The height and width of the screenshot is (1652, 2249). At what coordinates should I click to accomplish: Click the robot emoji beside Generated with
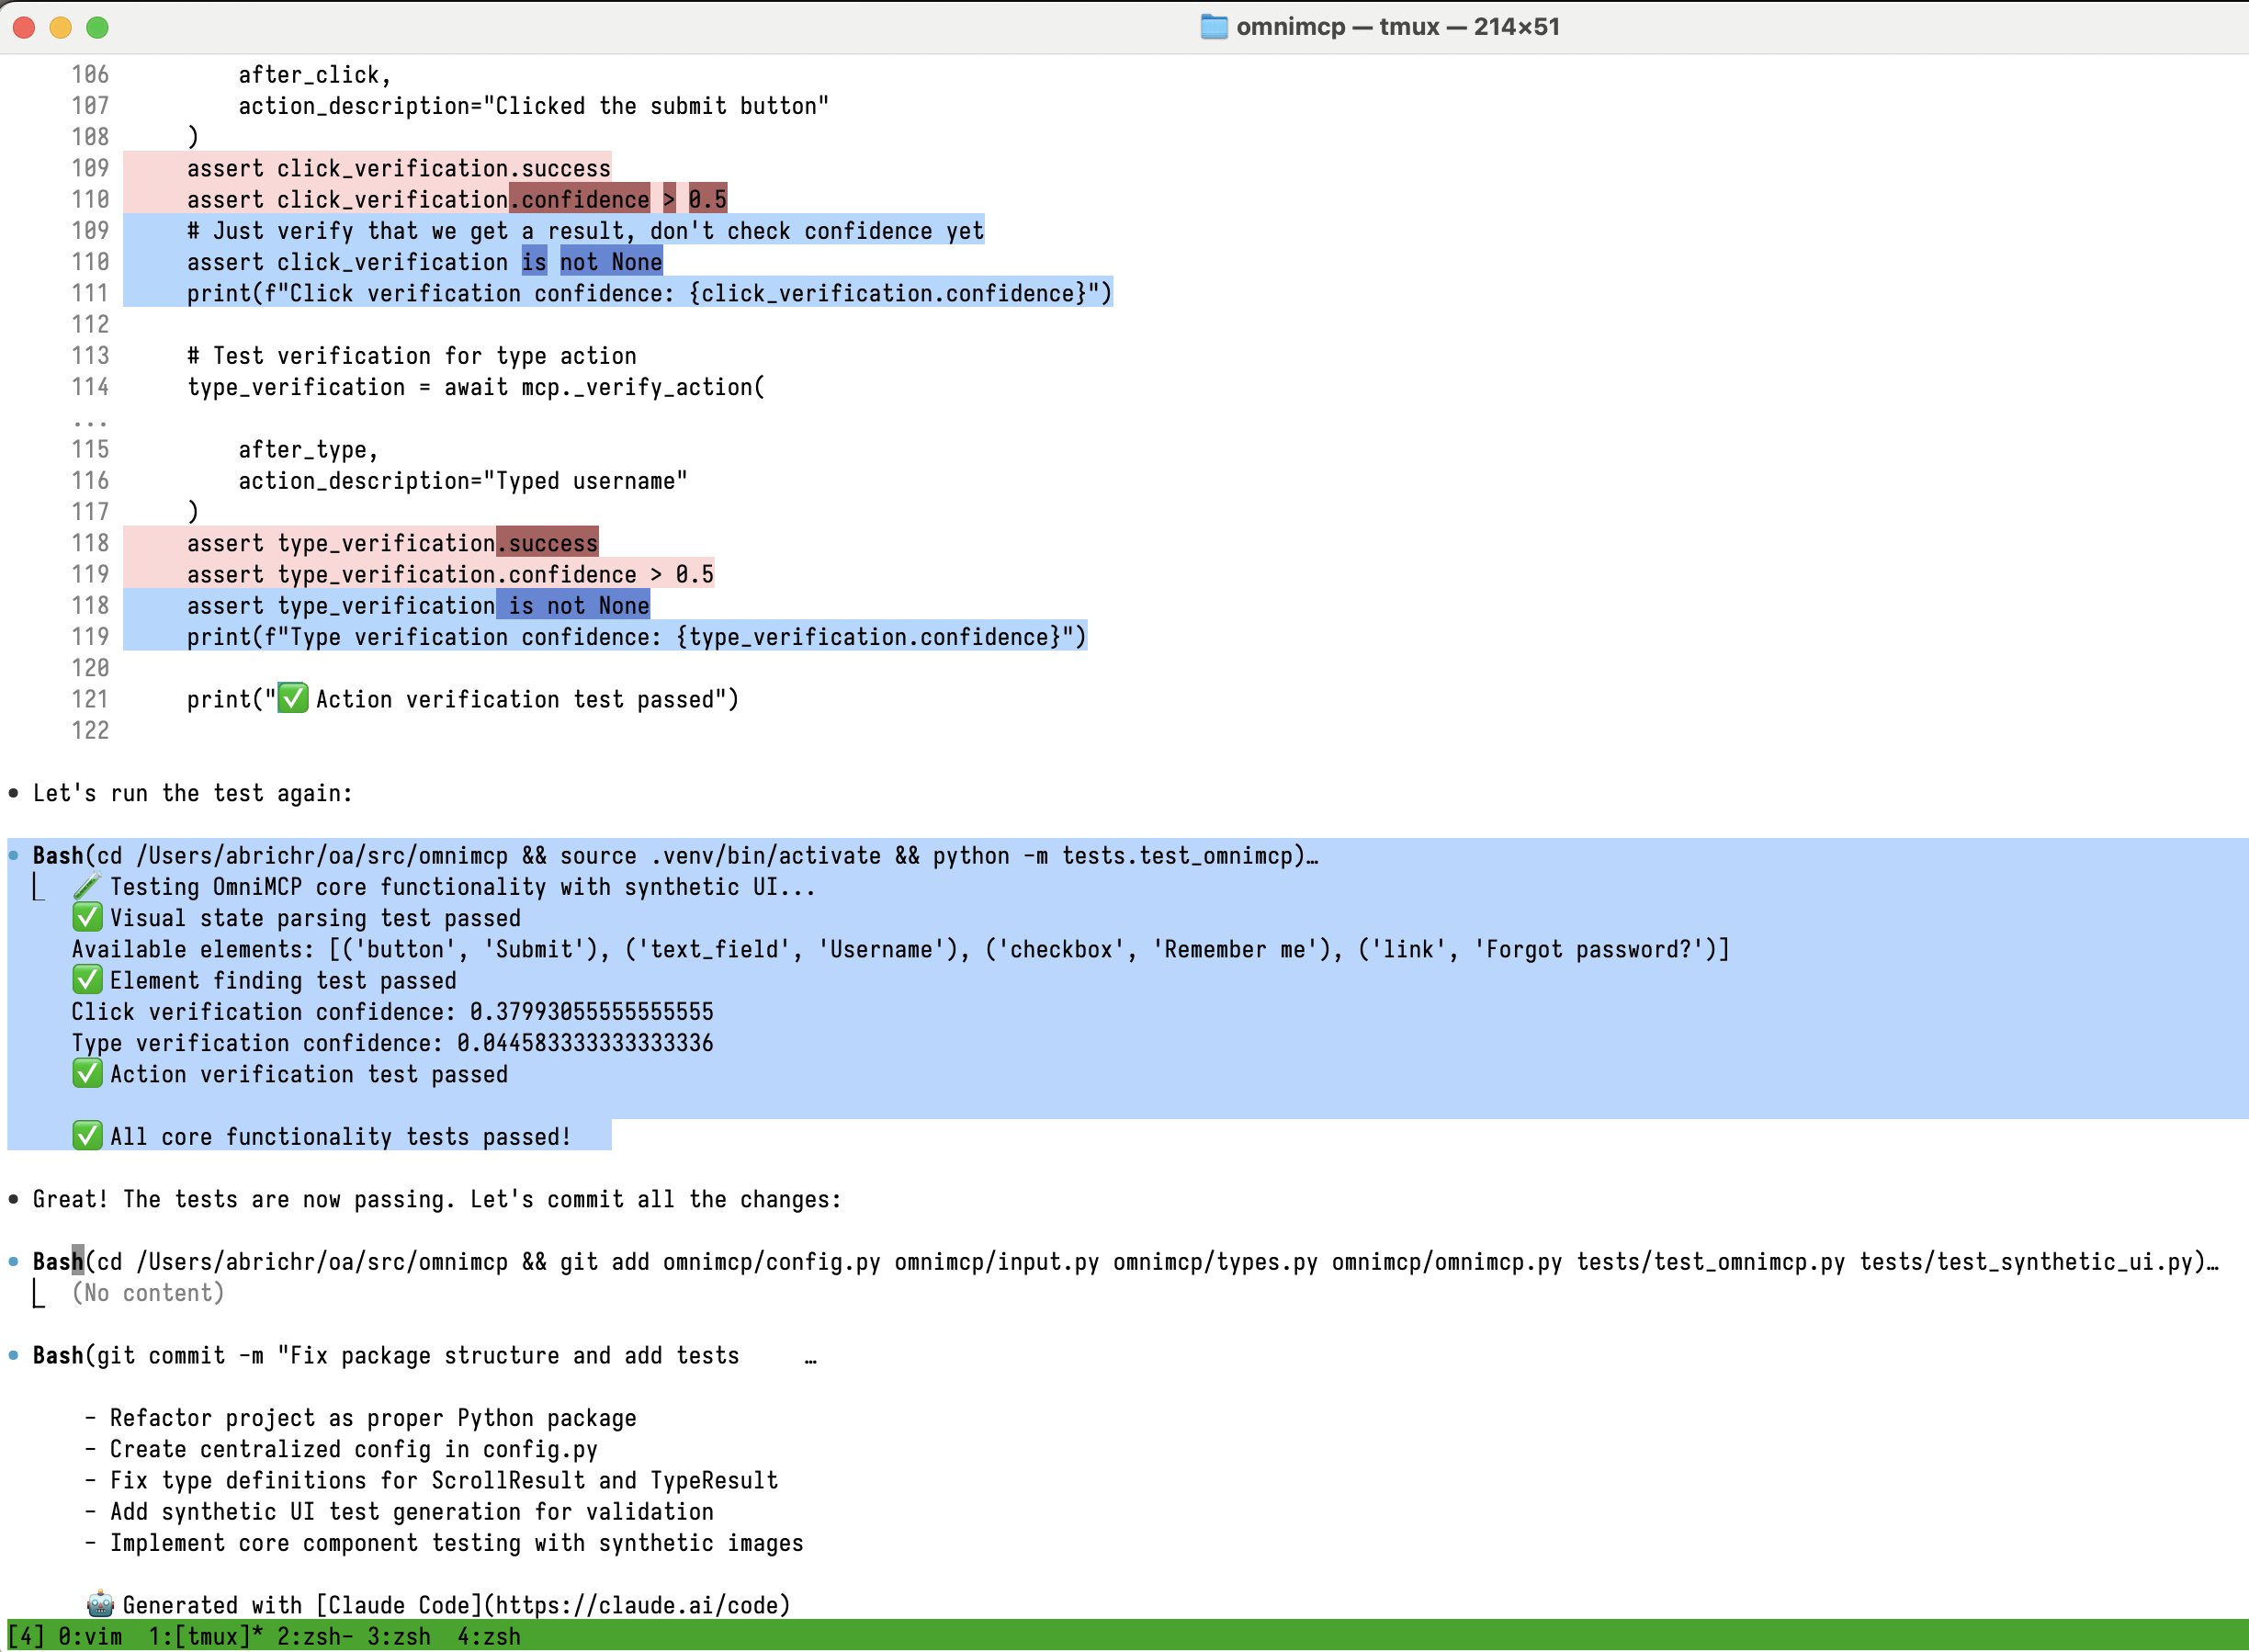[100, 1604]
